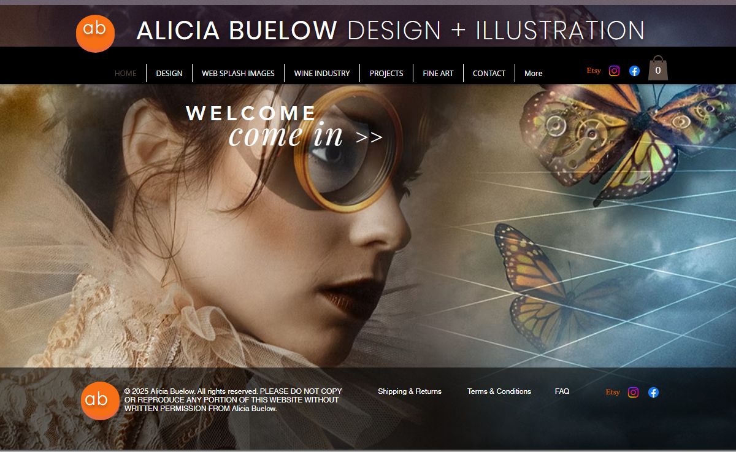Go to the CONTACT page
736x454 pixels.
(489, 73)
